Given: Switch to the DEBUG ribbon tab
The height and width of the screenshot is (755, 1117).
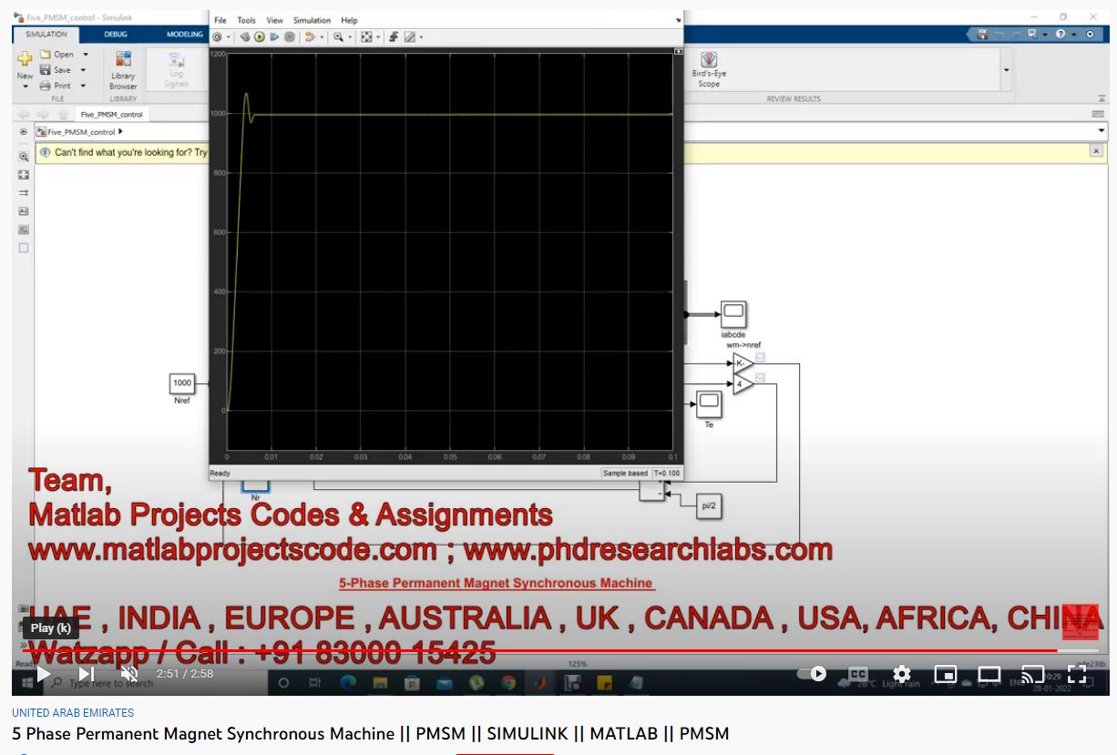Looking at the screenshot, I should [116, 35].
